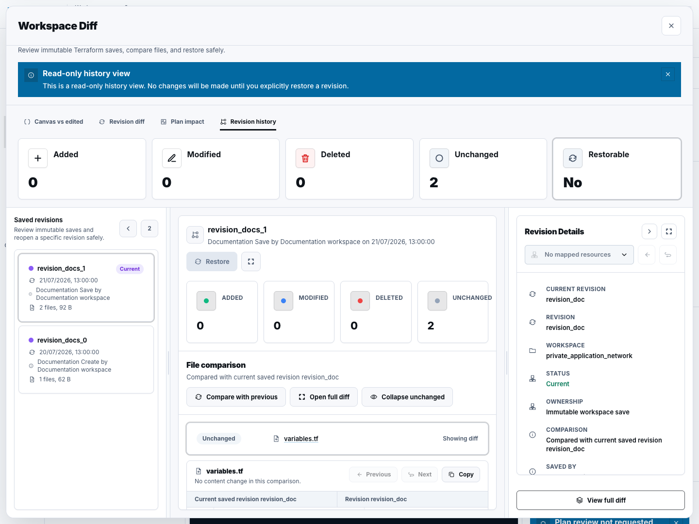Click the WORKSPACE folder icon

tap(533, 350)
